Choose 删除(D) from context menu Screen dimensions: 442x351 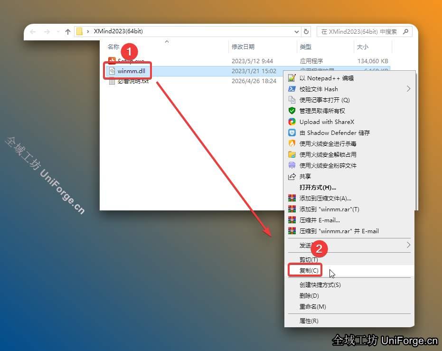(x=349, y=296)
